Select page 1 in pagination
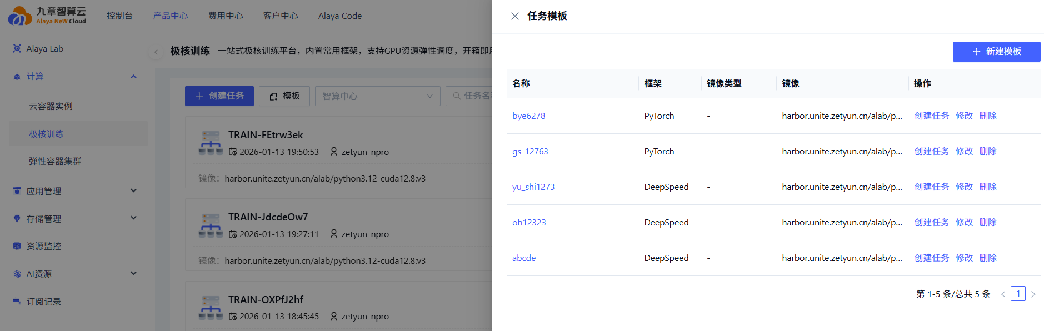This screenshot has width=1044, height=331. [x=1018, y=294]
